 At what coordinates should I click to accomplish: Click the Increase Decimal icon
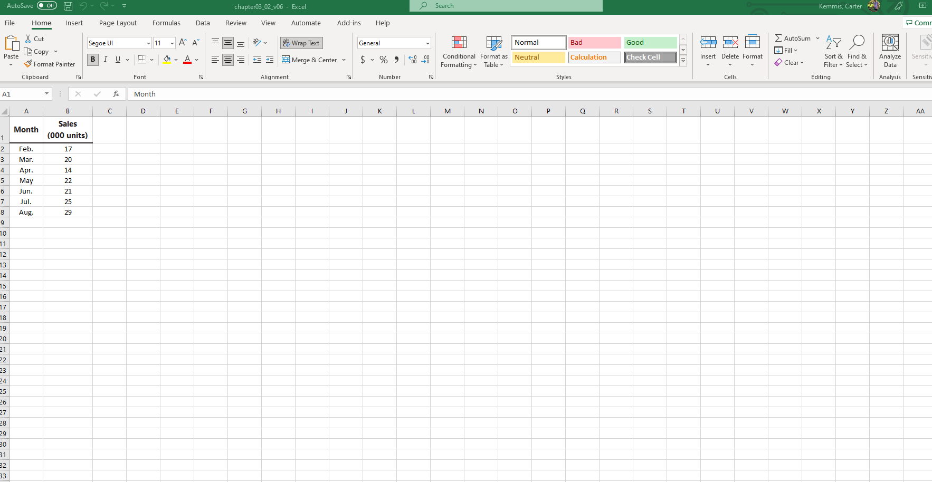(x=412, y=60)
